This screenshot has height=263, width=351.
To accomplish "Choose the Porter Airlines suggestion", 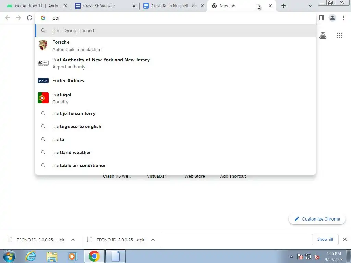I will [x=175, y=80].
